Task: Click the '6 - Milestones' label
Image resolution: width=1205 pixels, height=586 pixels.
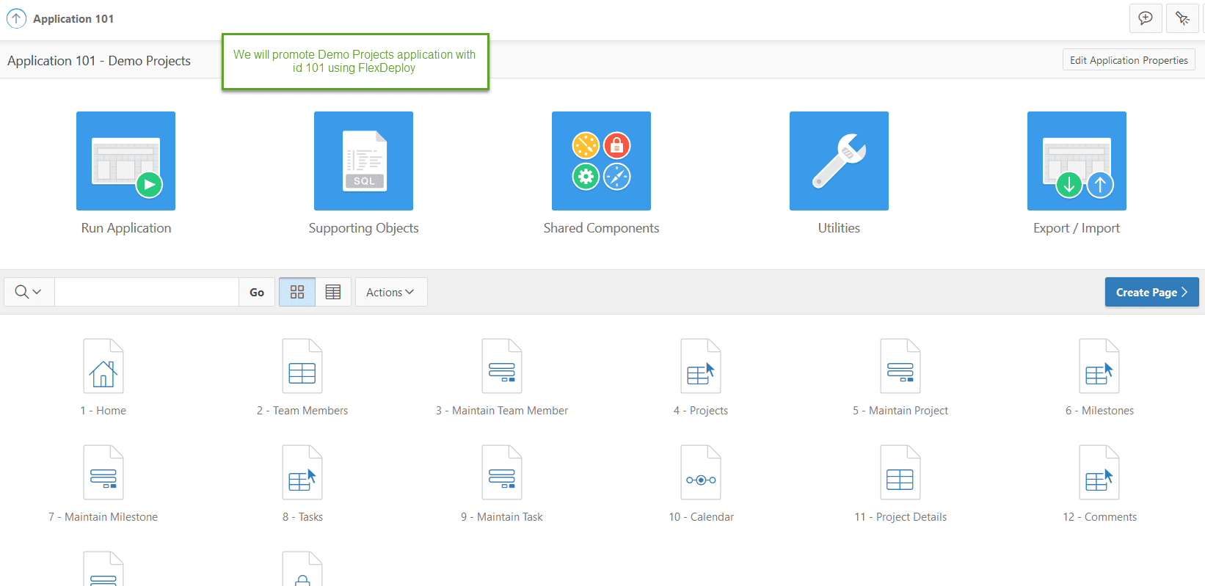Action: [1099, 411]
